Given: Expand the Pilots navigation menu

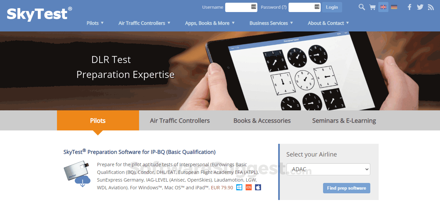Looking at the screenshot, I should click(95, 23).
